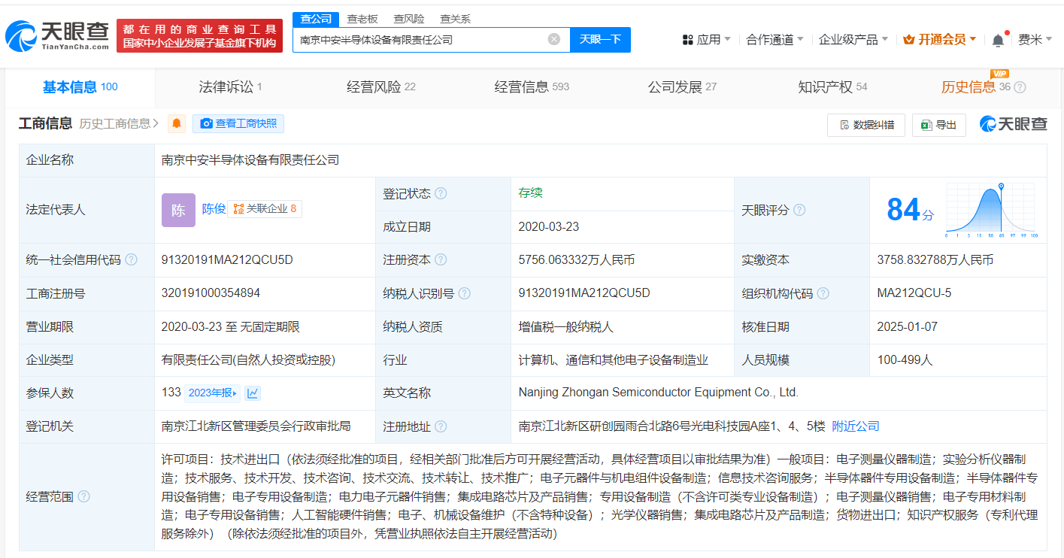Click the 天眼一下 search button
The image size is (1064, 558).
(600, 39)
